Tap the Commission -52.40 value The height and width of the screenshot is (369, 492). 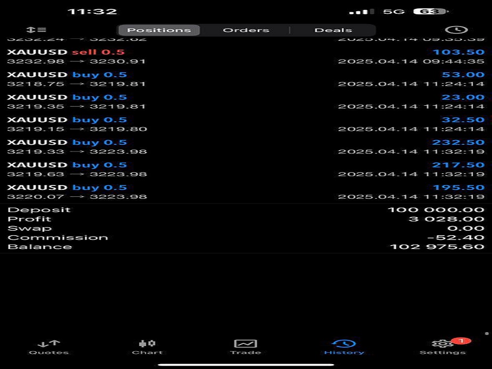tap(456, 238)
